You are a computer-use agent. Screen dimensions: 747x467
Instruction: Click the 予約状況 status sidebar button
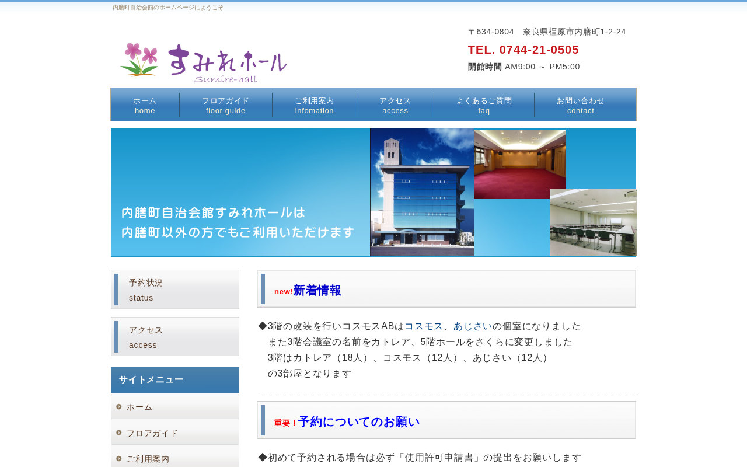175,290
